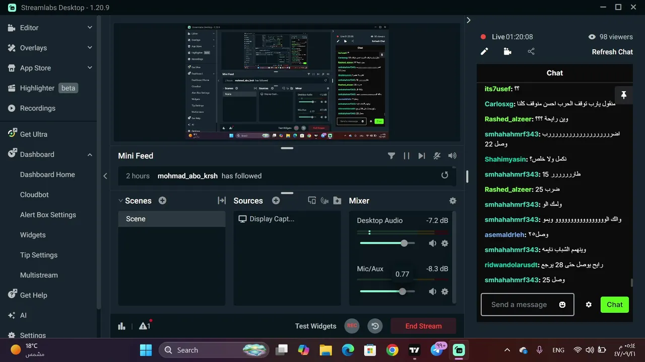Open Windows Start menu
Viewport: 645px width, 362px height.
point(146,350)
